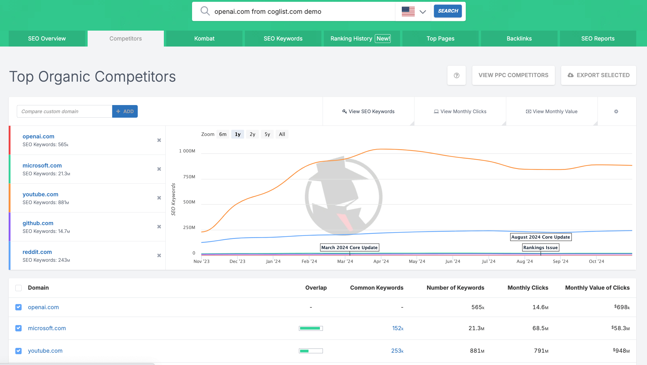
Task: Sort by Monthly Value of Clicks
Action: pyautogui.click(x=597, y=288)
